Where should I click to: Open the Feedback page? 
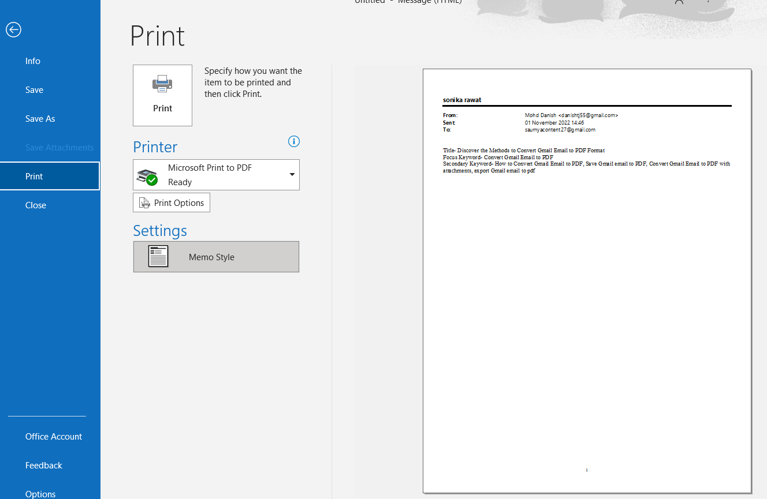[44, 466]
